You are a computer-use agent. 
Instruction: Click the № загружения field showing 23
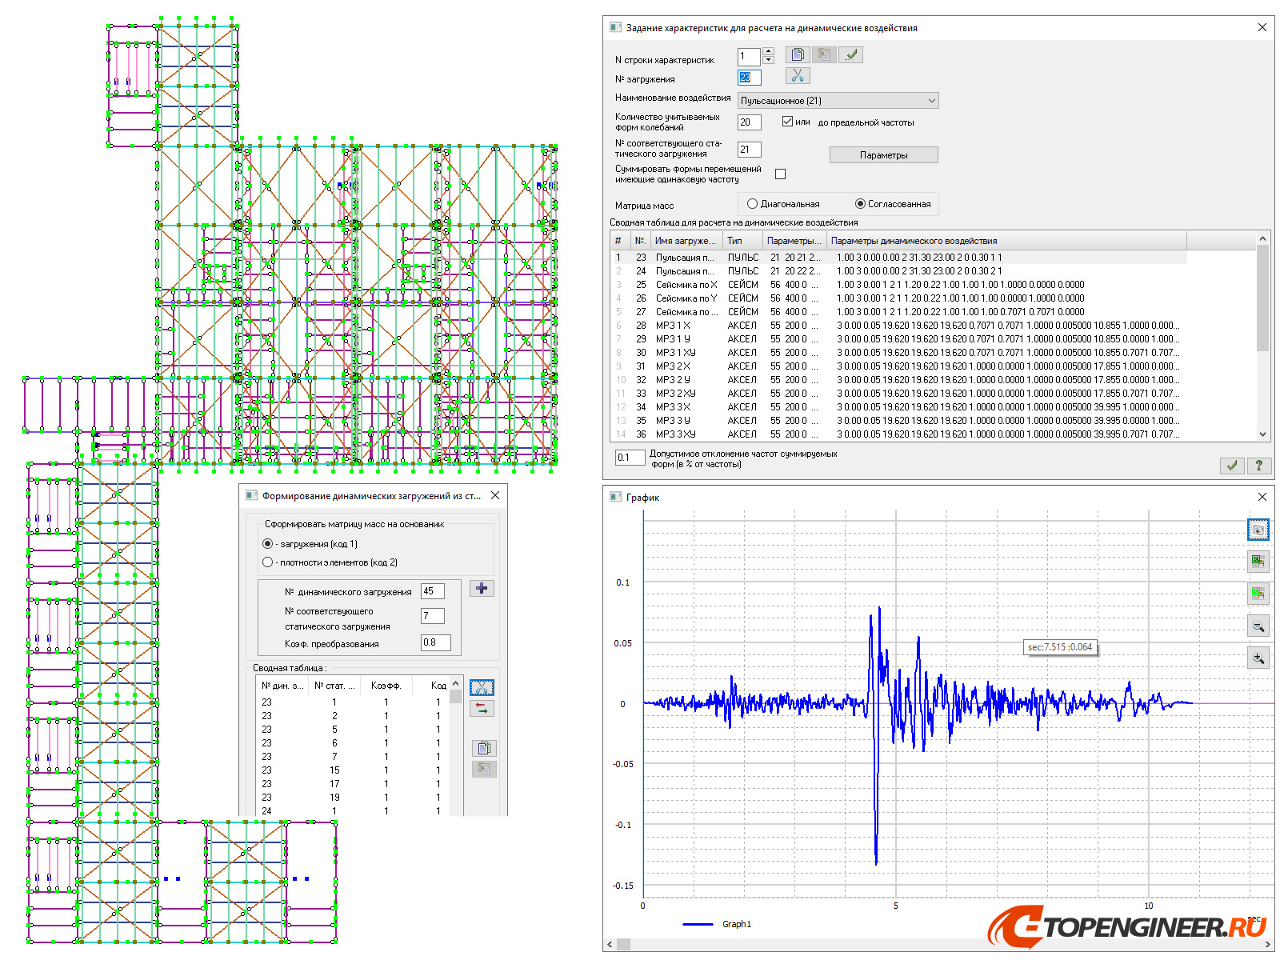pos(749,78)
